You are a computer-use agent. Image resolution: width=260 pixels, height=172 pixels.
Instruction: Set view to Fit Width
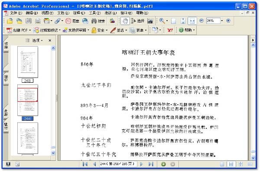point(192,21)
